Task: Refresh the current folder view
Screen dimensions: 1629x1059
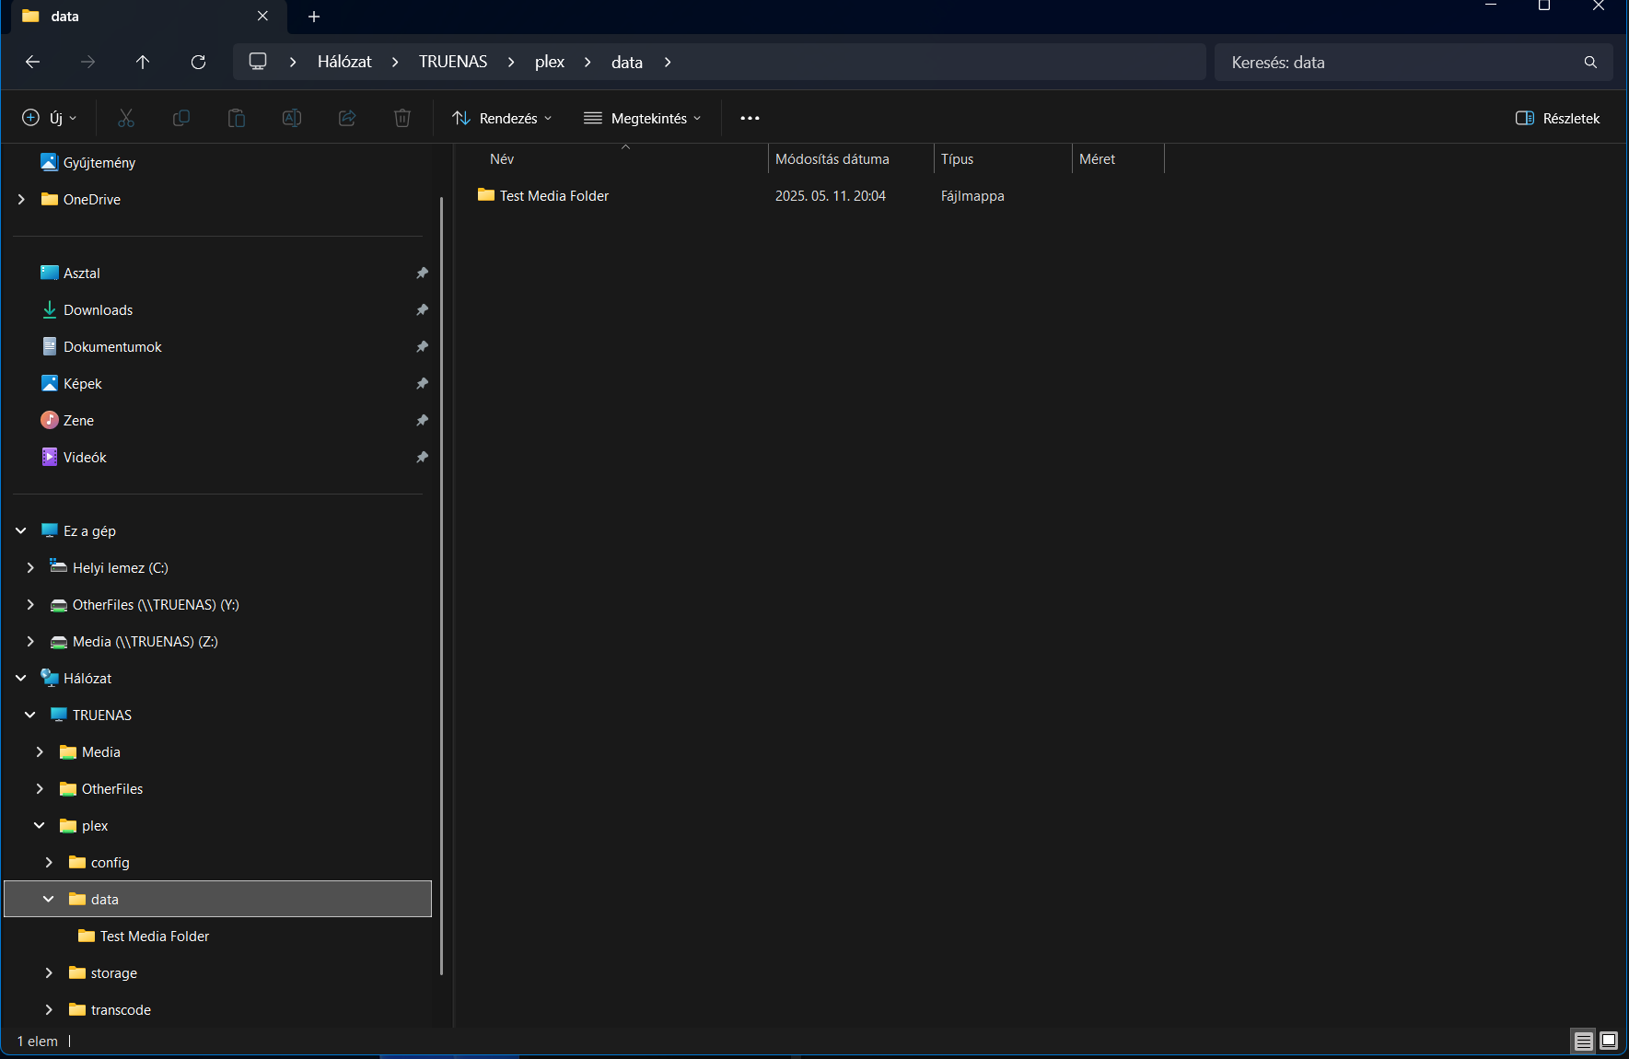Action: pos(198,62)
